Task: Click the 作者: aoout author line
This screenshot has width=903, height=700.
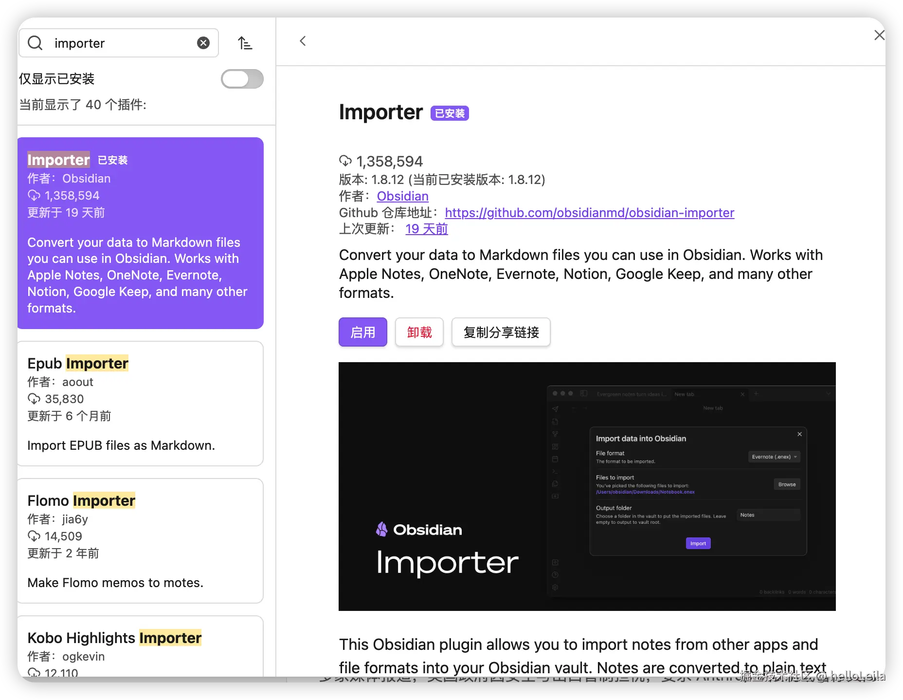Action: (x=60, y=382)
